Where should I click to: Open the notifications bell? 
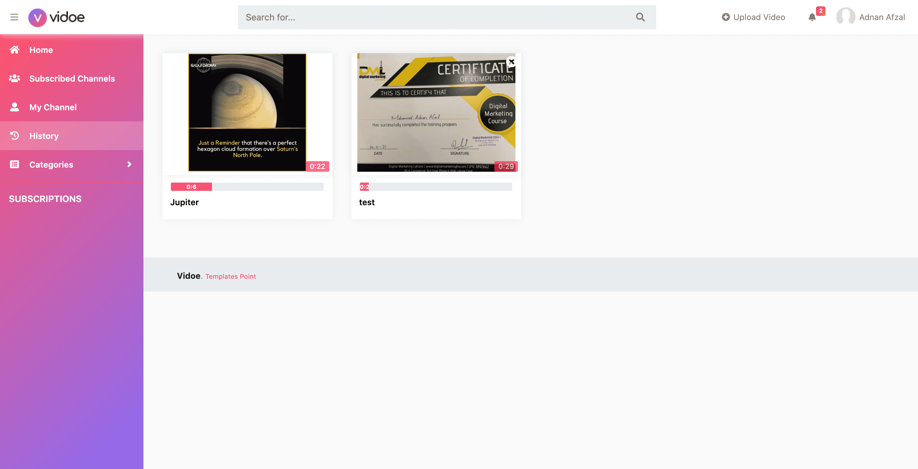click(812, 17)
